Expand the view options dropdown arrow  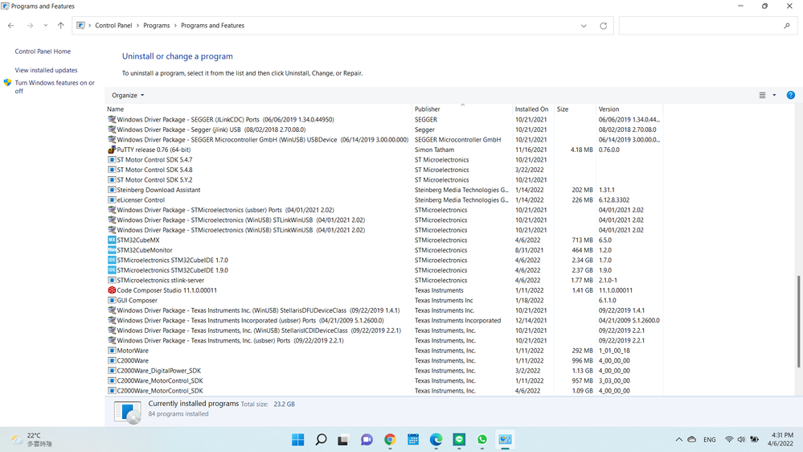[774, 95]
